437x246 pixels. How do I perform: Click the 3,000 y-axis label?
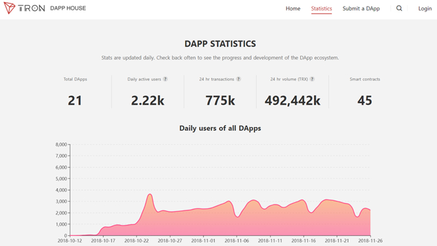tap(61, 201)
